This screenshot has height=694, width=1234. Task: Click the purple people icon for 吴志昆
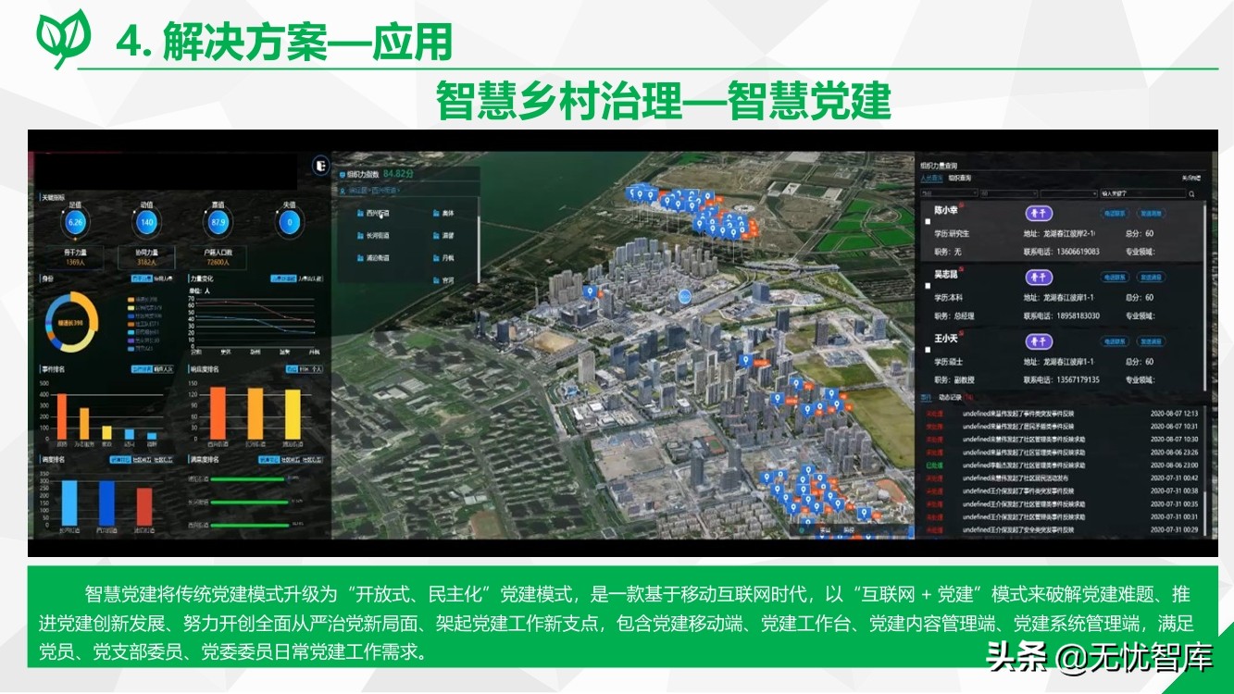pyautogui.click(x=1040, y=278)
